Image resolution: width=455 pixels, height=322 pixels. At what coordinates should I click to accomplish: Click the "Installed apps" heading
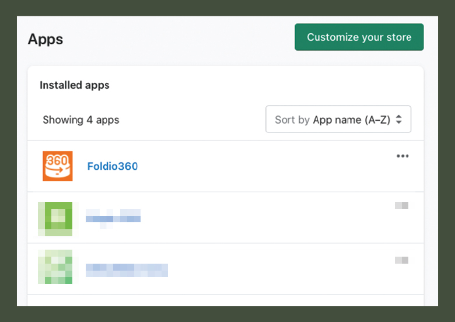(x=75, y=85)
